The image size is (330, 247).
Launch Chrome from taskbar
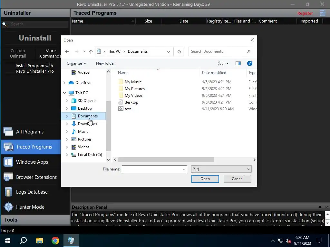click(55, 241)
